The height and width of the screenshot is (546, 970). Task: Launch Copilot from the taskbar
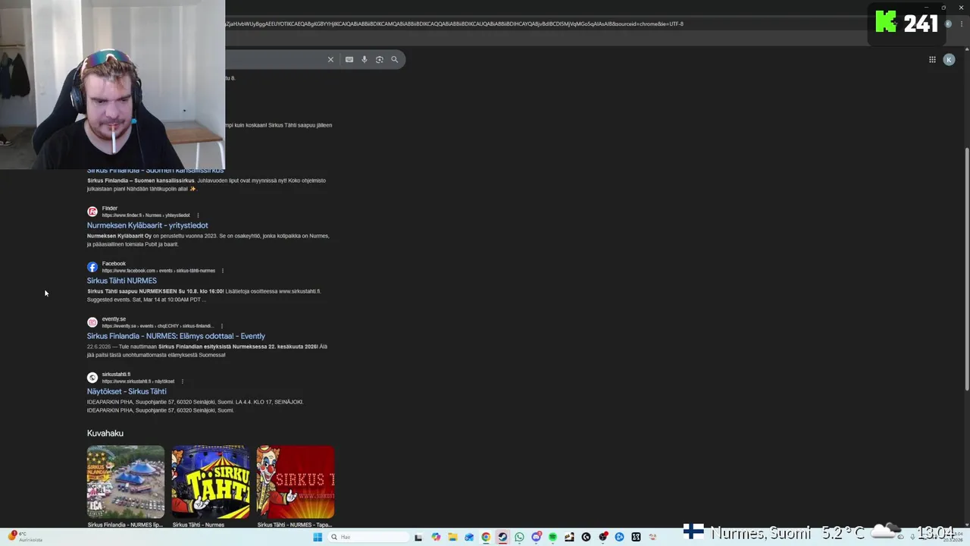[x=436, y=537]
